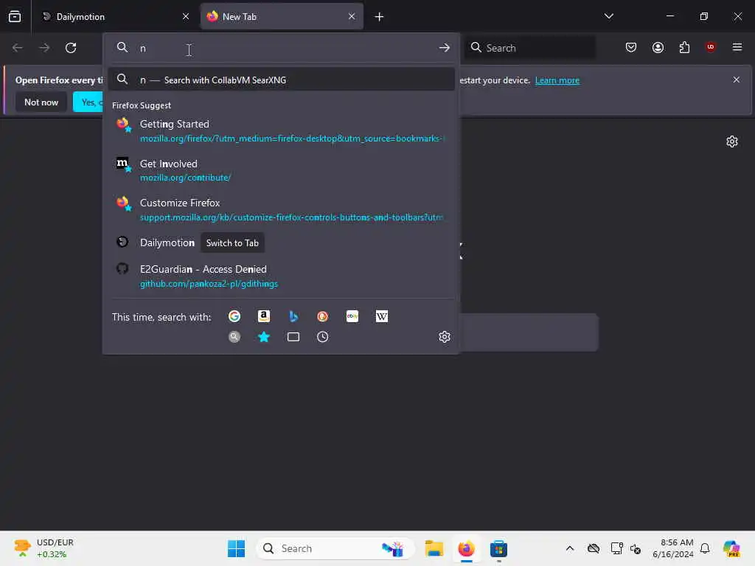Image resolution: width=755 pixels, height=566 pixels.
Task: Open new tab page personalize gear
Action: (x=732, y=141)
